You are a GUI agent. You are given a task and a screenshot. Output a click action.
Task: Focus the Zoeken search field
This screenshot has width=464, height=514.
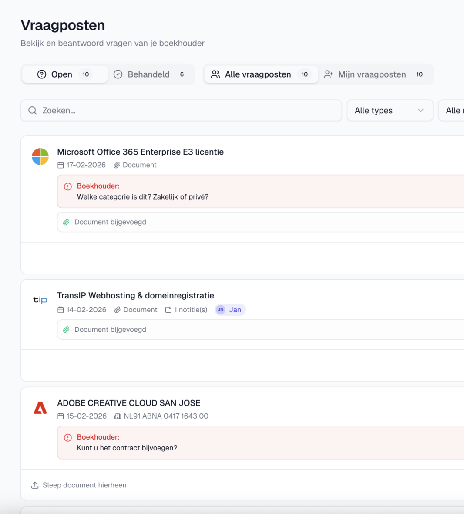point(187,111)
